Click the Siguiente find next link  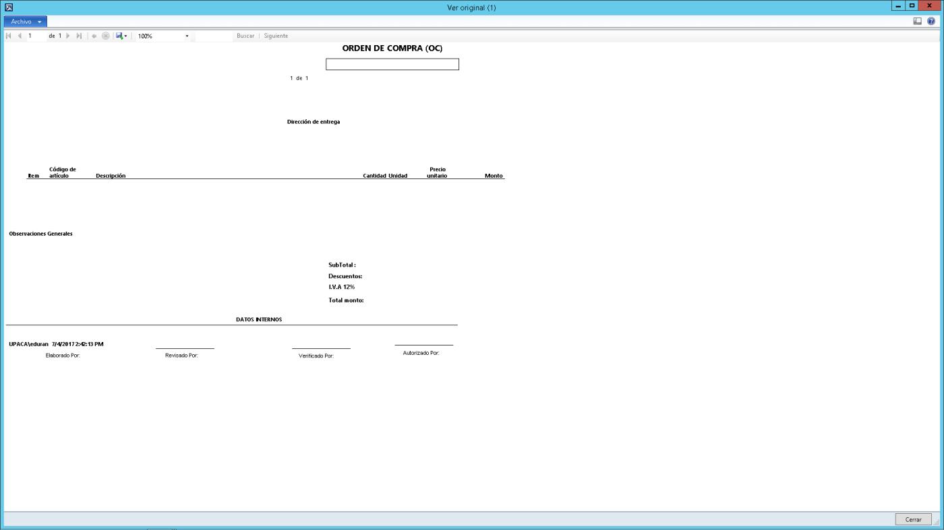coord(276,36)
